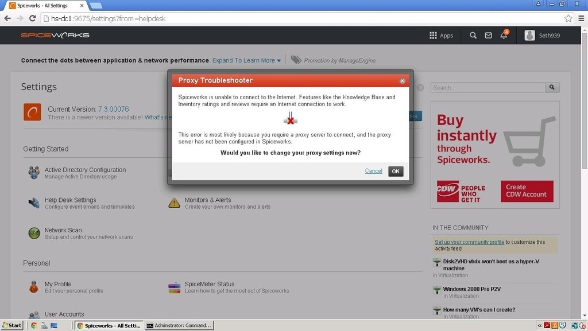
Task: Click the Promotion by ManageEngine tag icon
Action: 296,60
